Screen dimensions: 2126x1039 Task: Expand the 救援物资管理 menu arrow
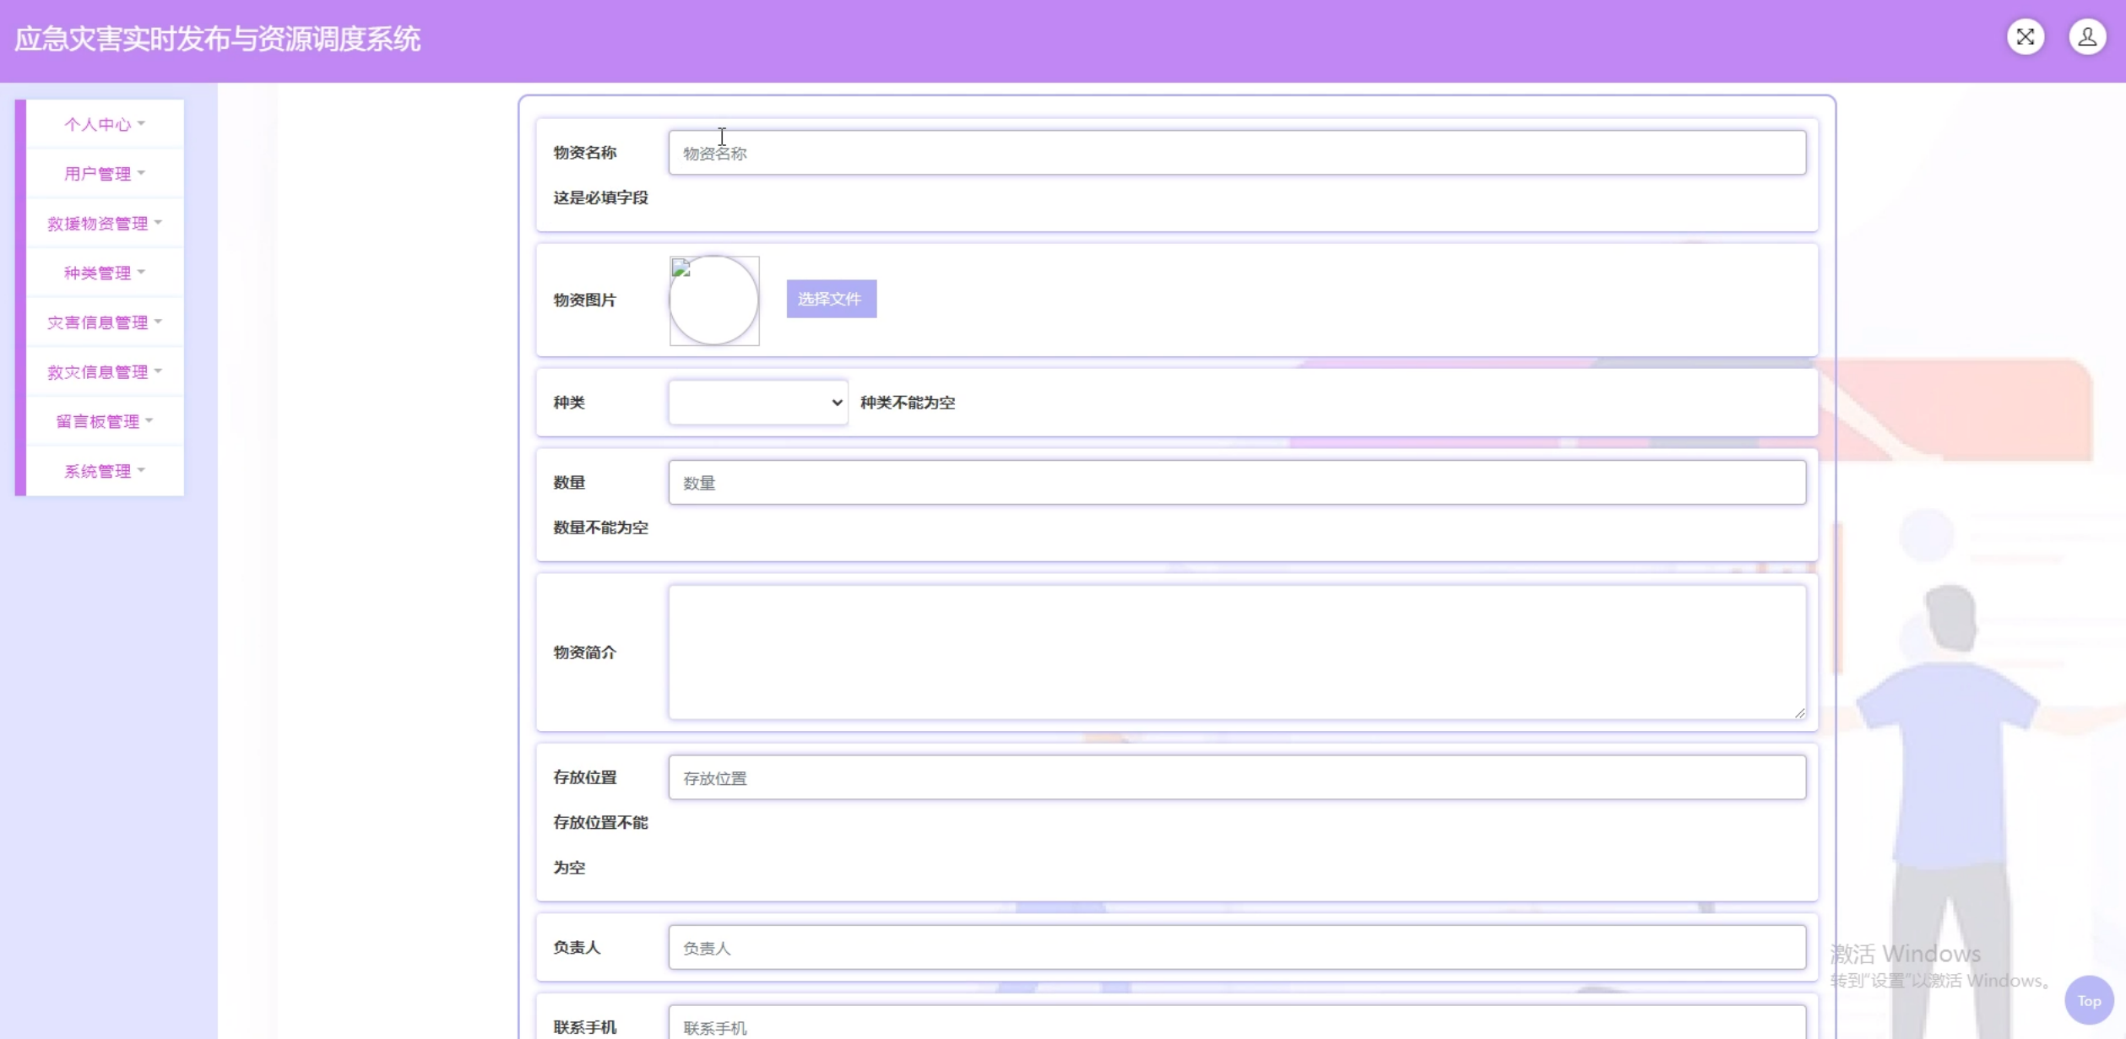pos(158,223)
